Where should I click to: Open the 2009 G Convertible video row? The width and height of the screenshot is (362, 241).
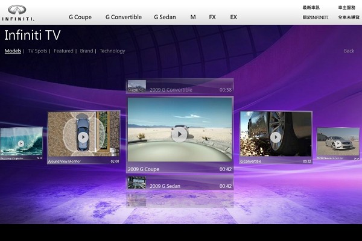tap(179, 89)
